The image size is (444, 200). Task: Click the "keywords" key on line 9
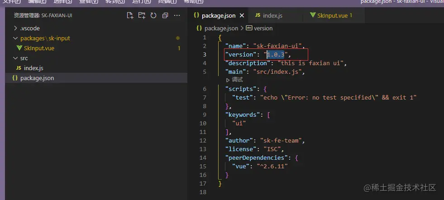pyautogui.click(x=243, y=115)
